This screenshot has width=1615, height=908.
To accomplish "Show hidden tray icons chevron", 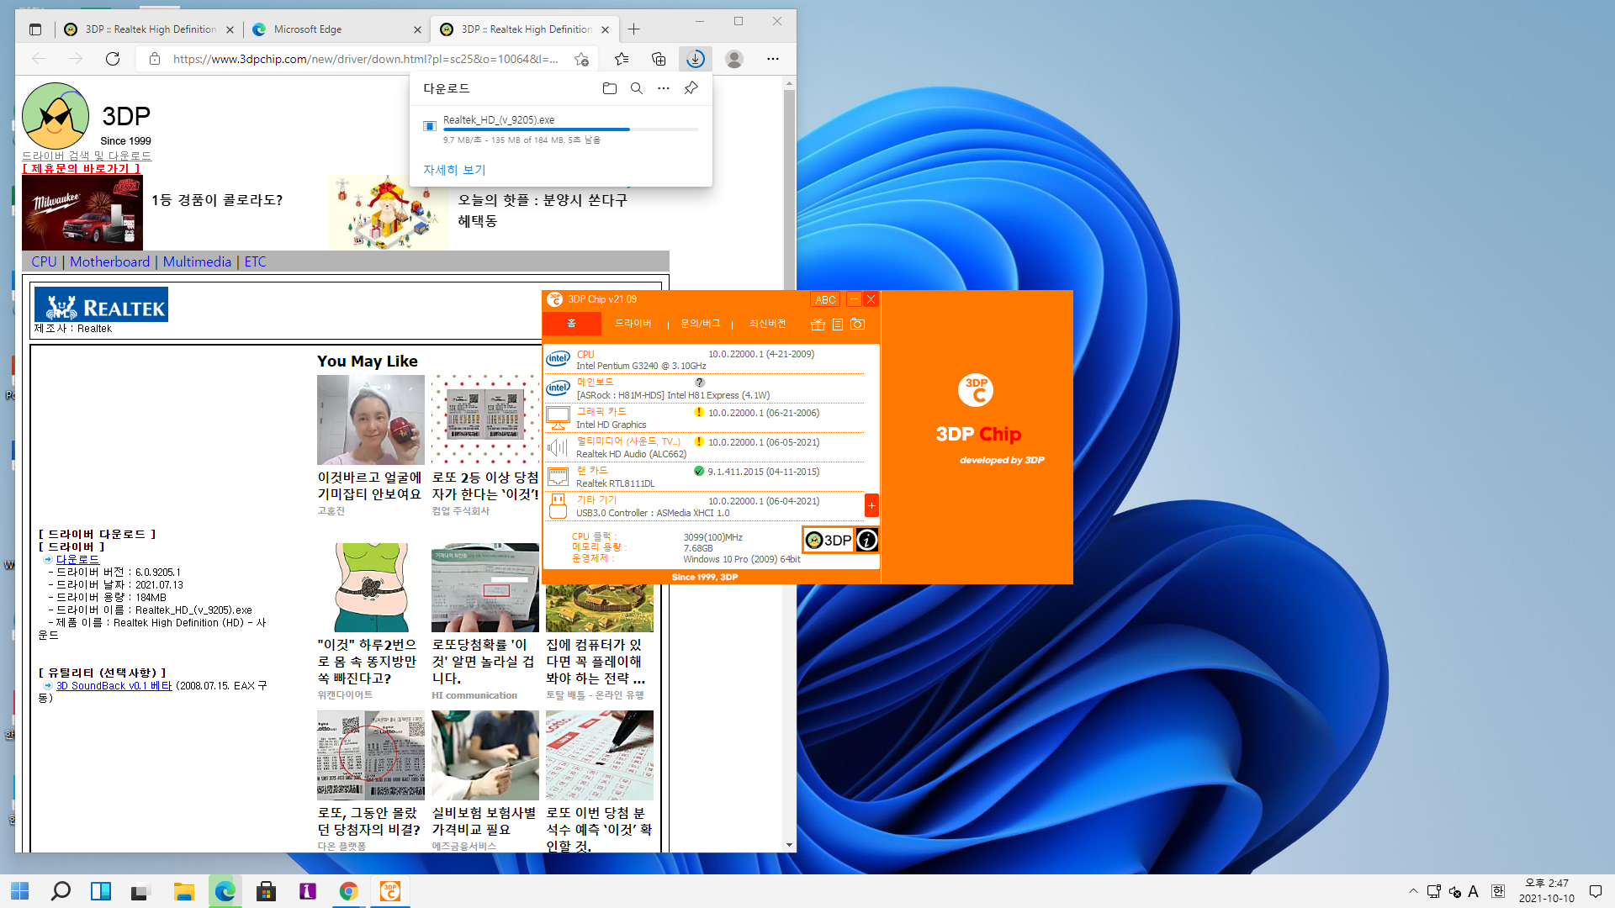I will [x=1413, y=891].
